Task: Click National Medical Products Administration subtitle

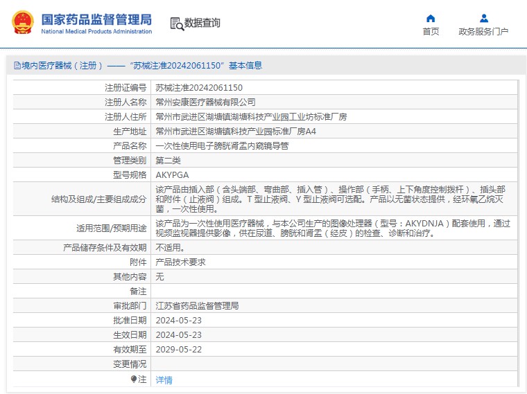Action: (96, 31)
